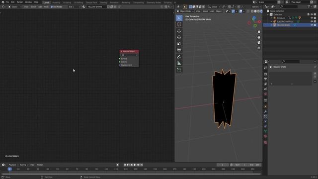Toggle the Use Nodes checkbox

point(52,6)
